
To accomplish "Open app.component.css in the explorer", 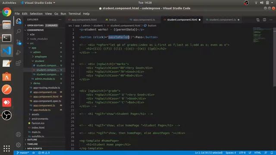I will point(45,92).
